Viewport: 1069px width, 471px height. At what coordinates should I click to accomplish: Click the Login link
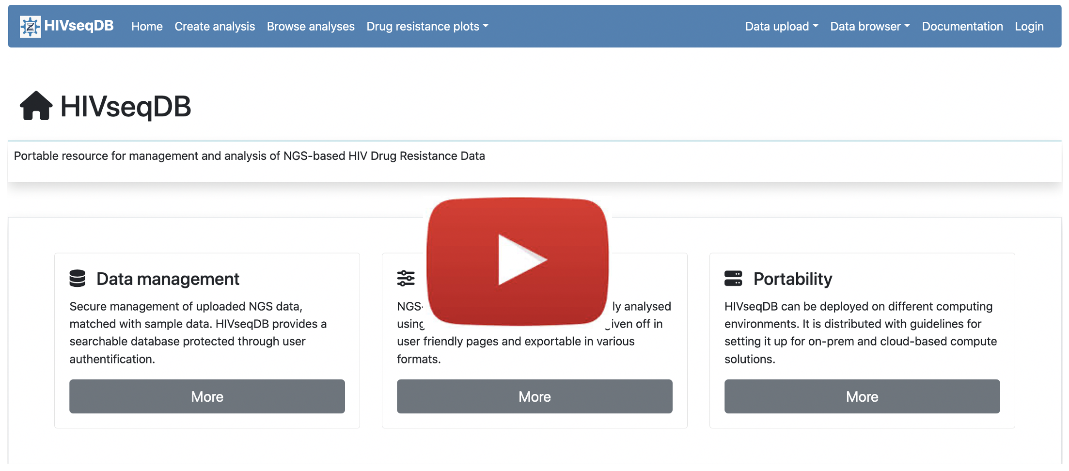[x=1029, y=26]
